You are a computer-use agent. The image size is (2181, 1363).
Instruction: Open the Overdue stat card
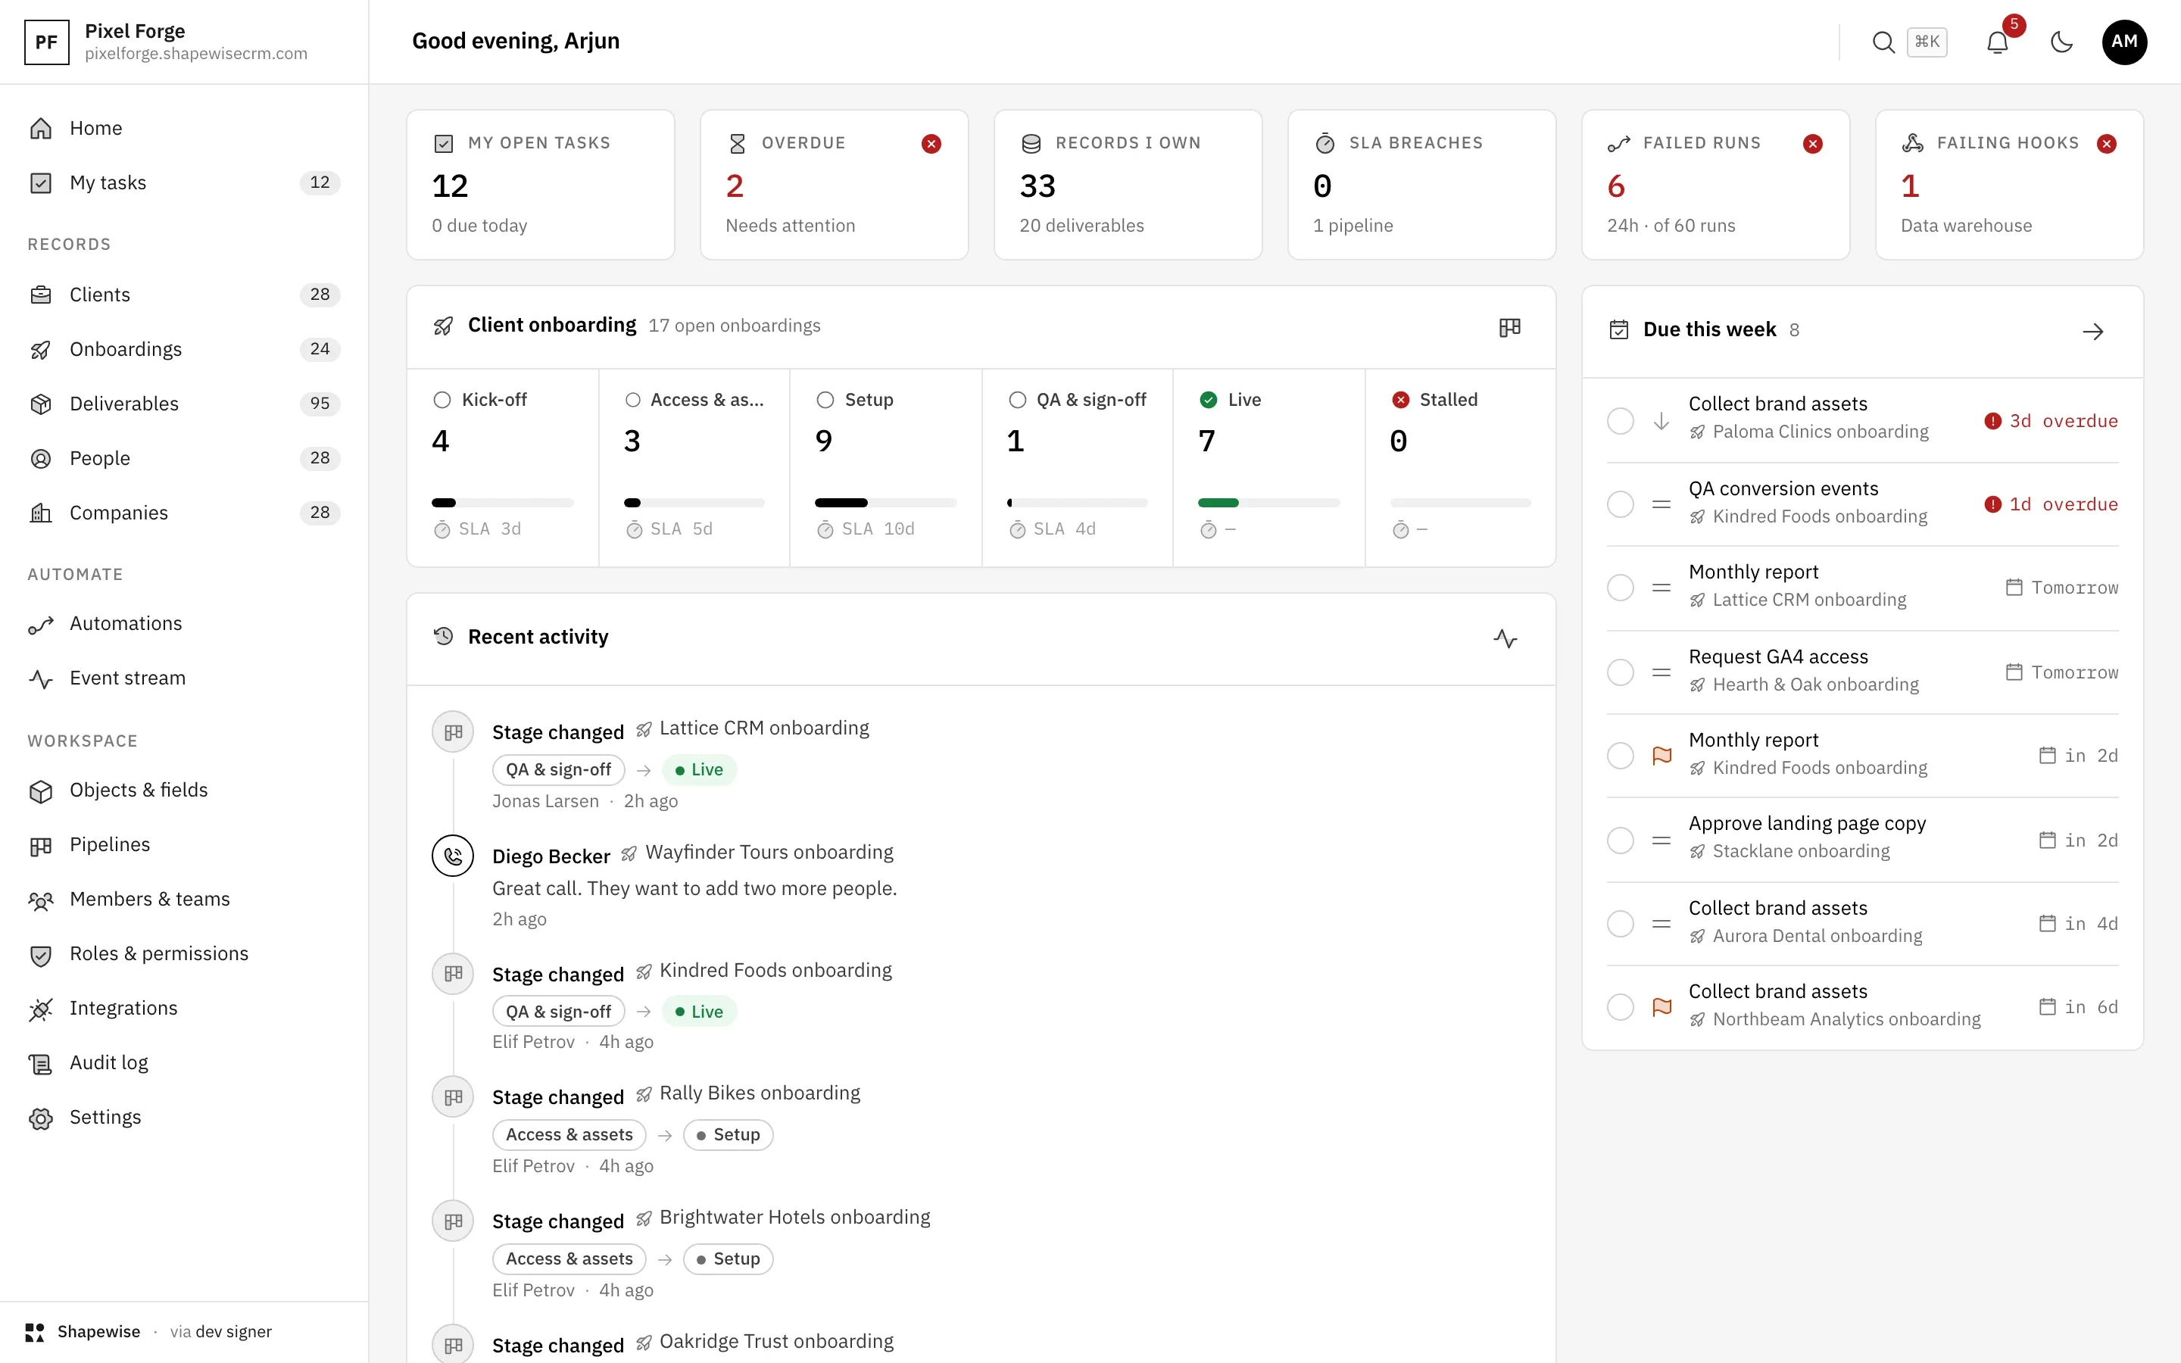[834, 185]
